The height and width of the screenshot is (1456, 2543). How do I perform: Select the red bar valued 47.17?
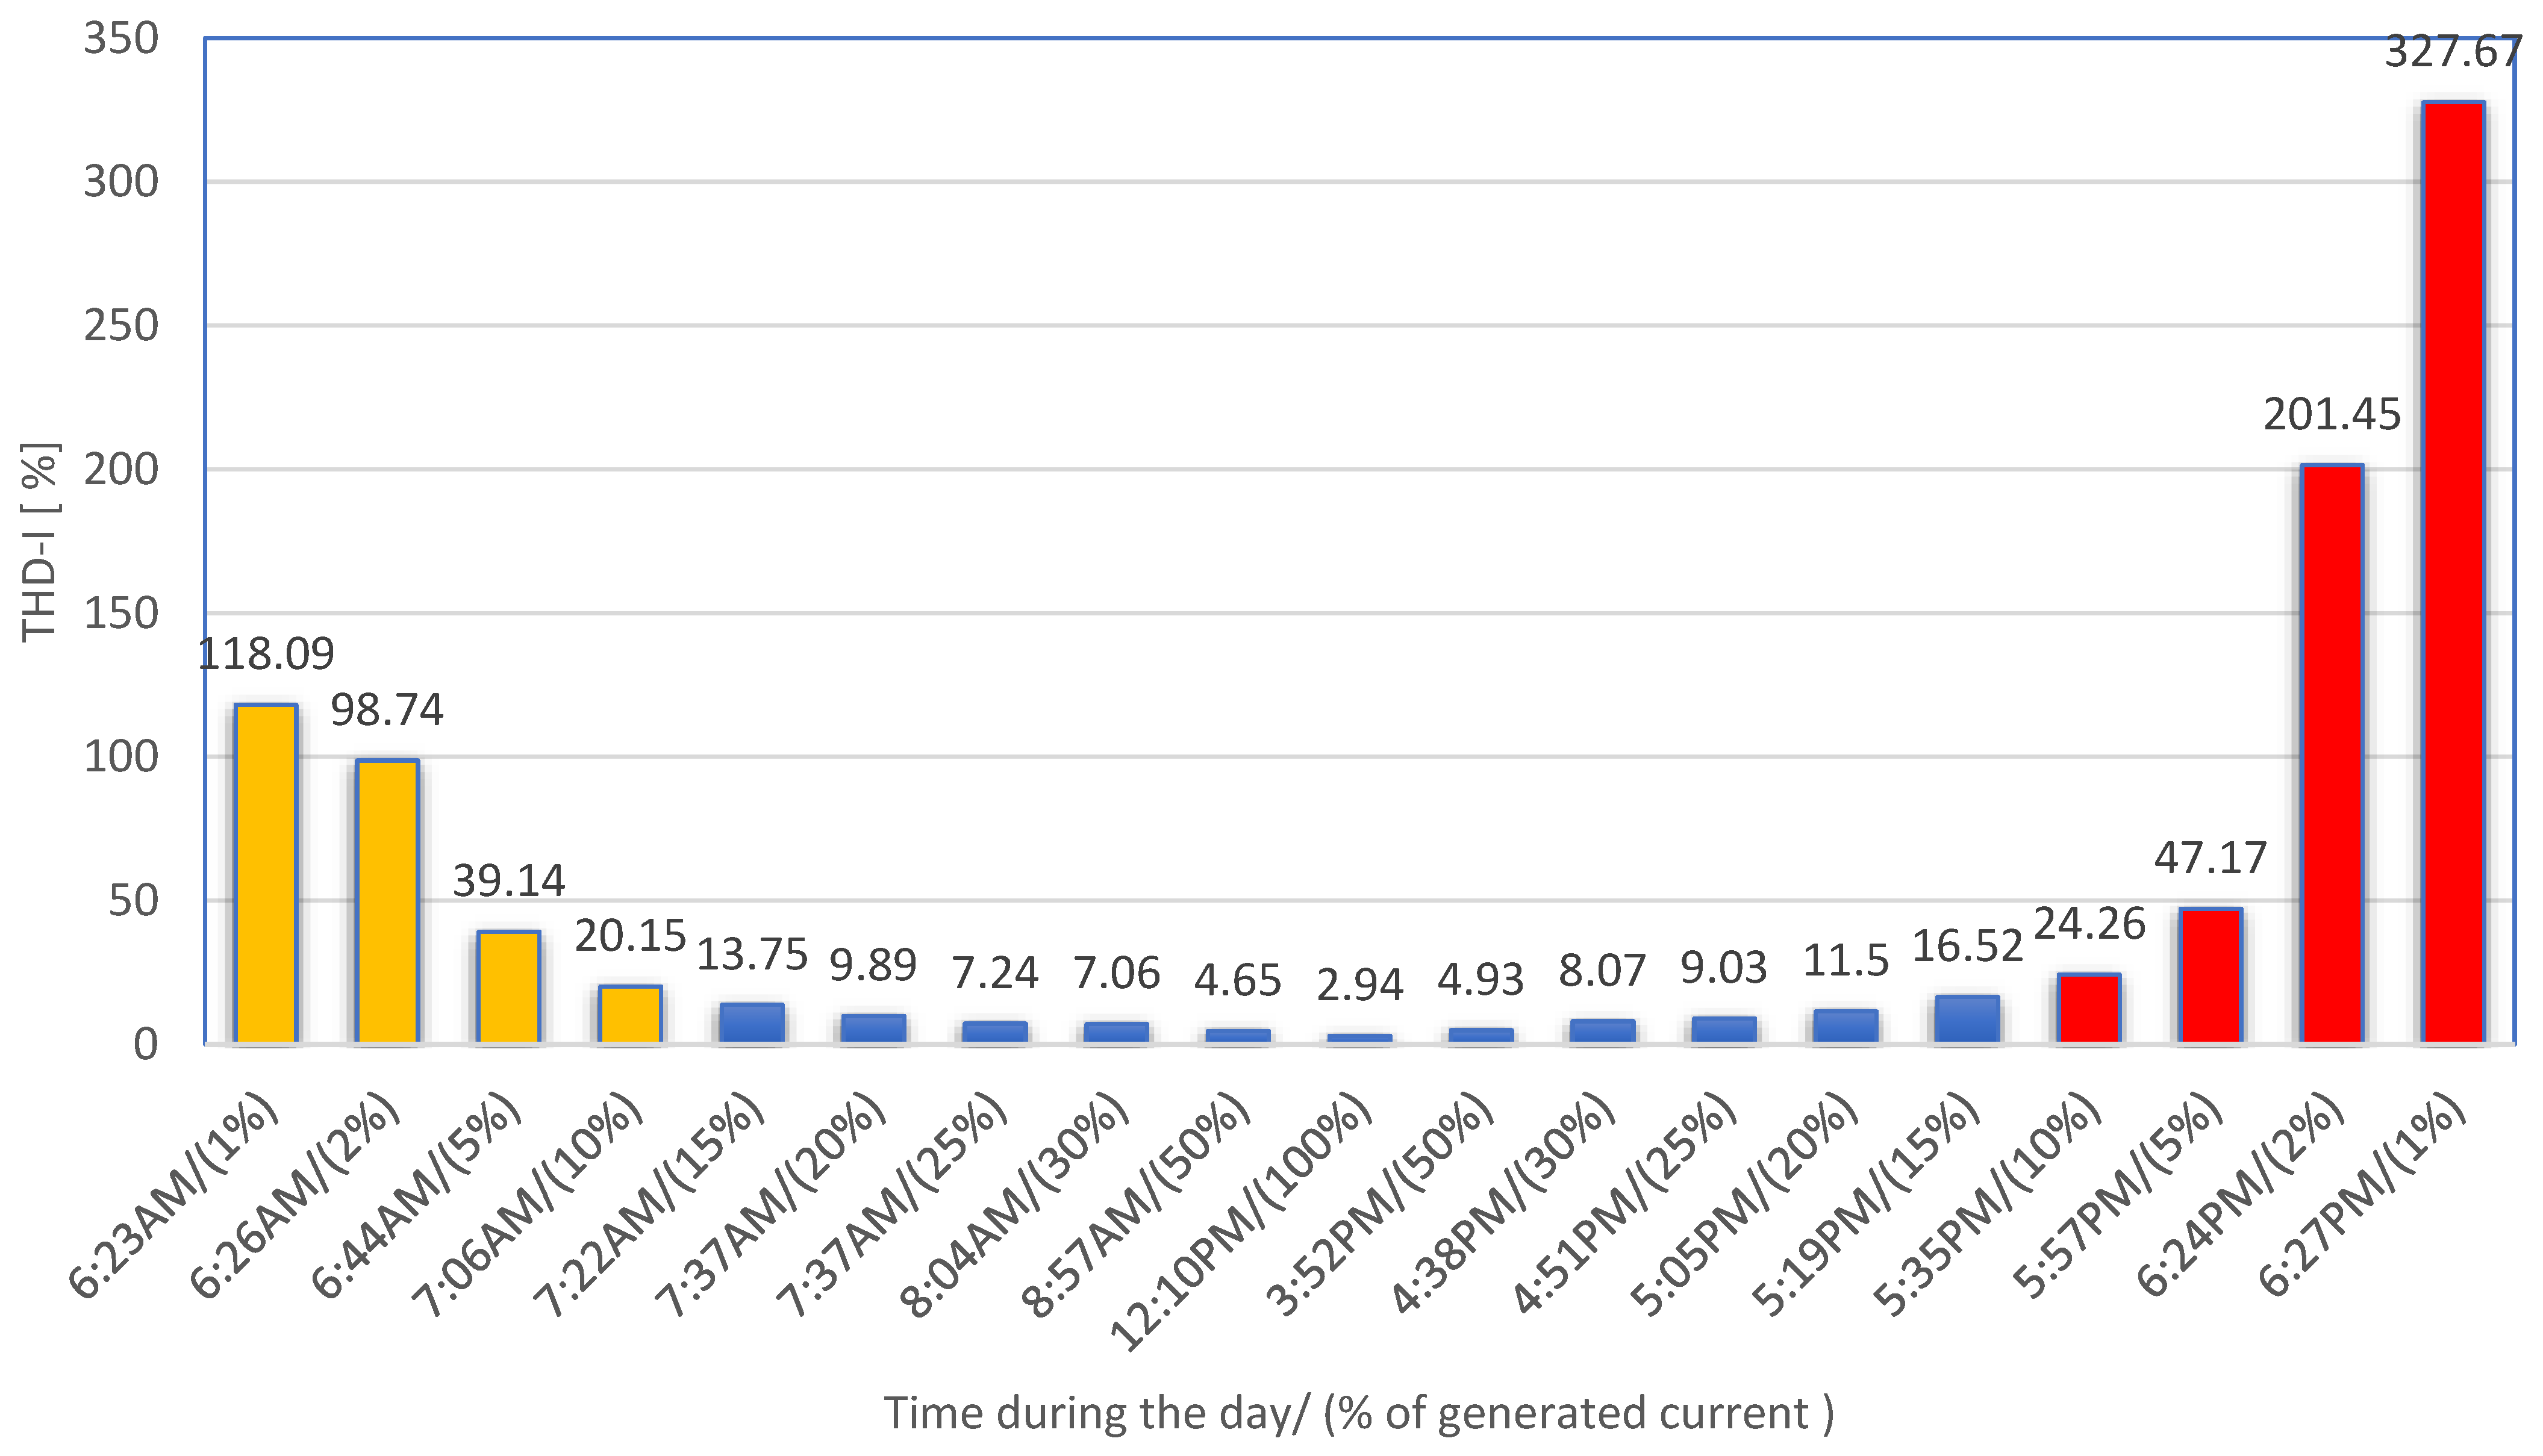(2210, 976)
